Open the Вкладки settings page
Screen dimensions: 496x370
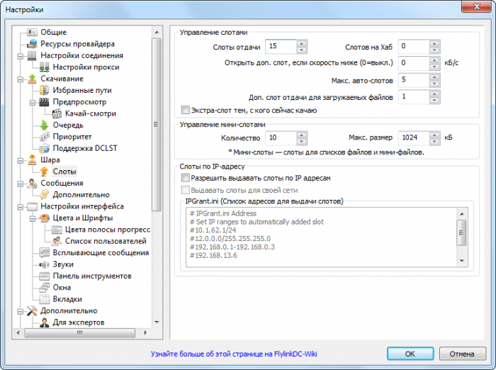click(67, 299)
